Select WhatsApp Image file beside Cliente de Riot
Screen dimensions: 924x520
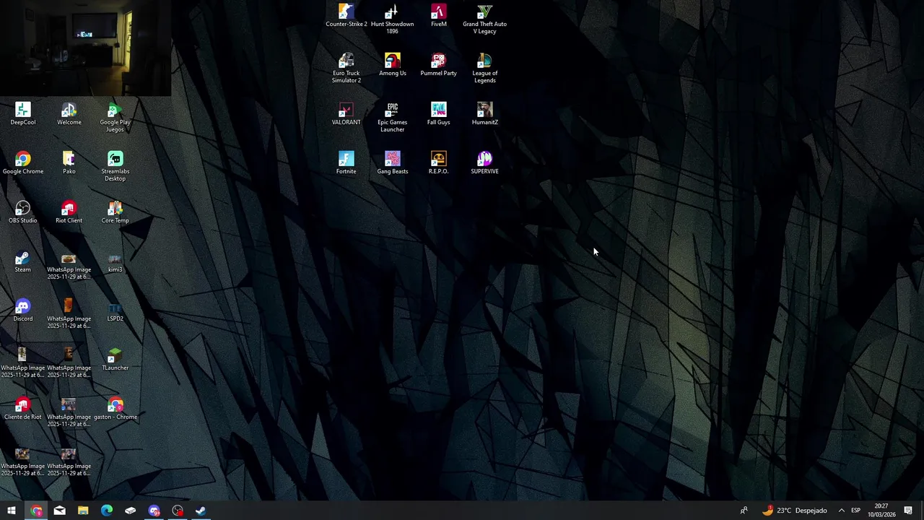tap(69, 412)
